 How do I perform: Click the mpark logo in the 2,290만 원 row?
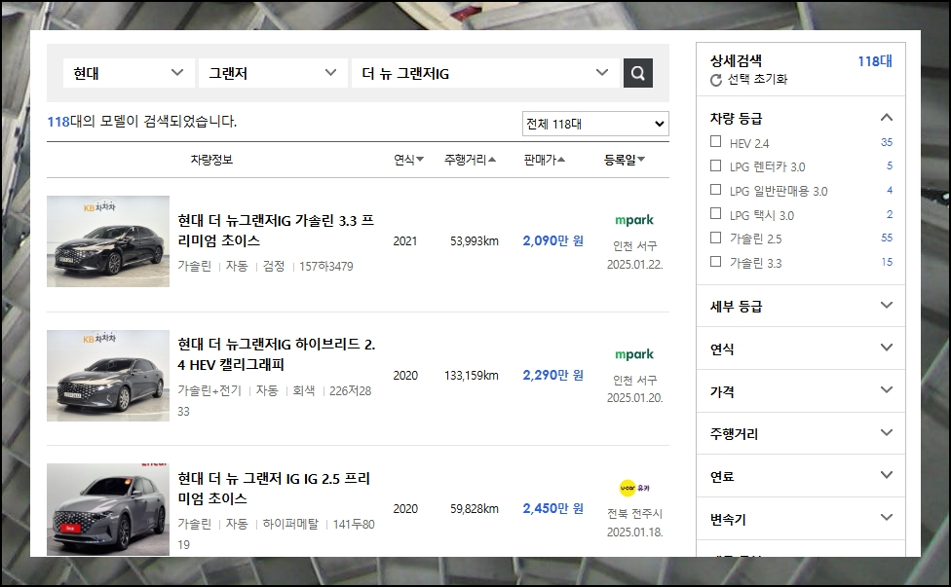tap(634, 354)
